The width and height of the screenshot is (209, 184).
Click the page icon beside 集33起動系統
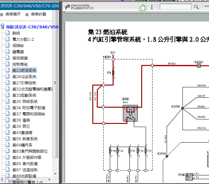tap(8, 95)
